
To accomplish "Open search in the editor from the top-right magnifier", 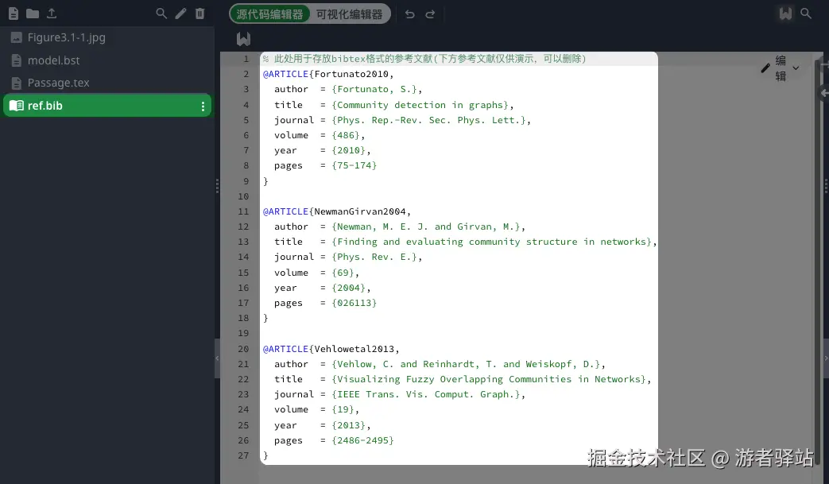I will tap(806, 14).
